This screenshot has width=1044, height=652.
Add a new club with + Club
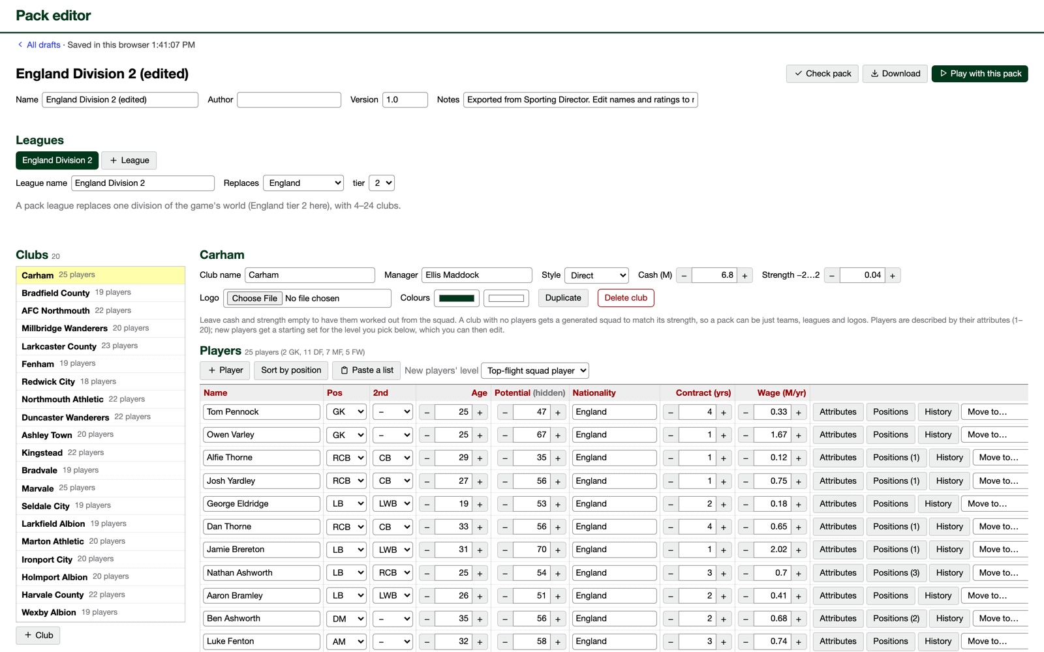click(x=38, y=635)
